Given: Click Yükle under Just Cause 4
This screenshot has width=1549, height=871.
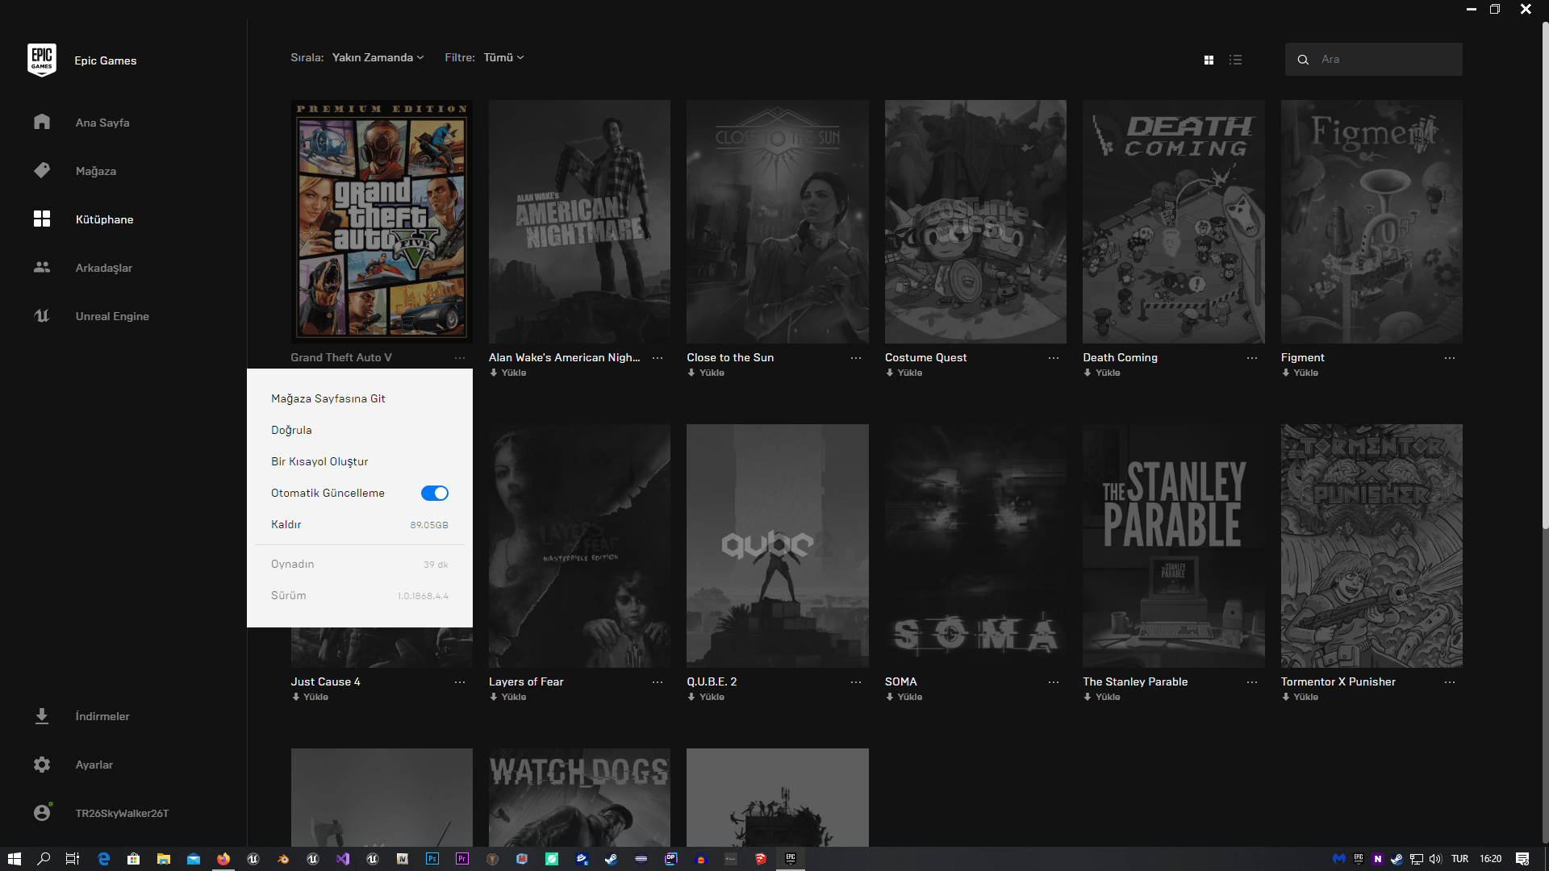Looking at the screenshot, I should coord(310,697).
